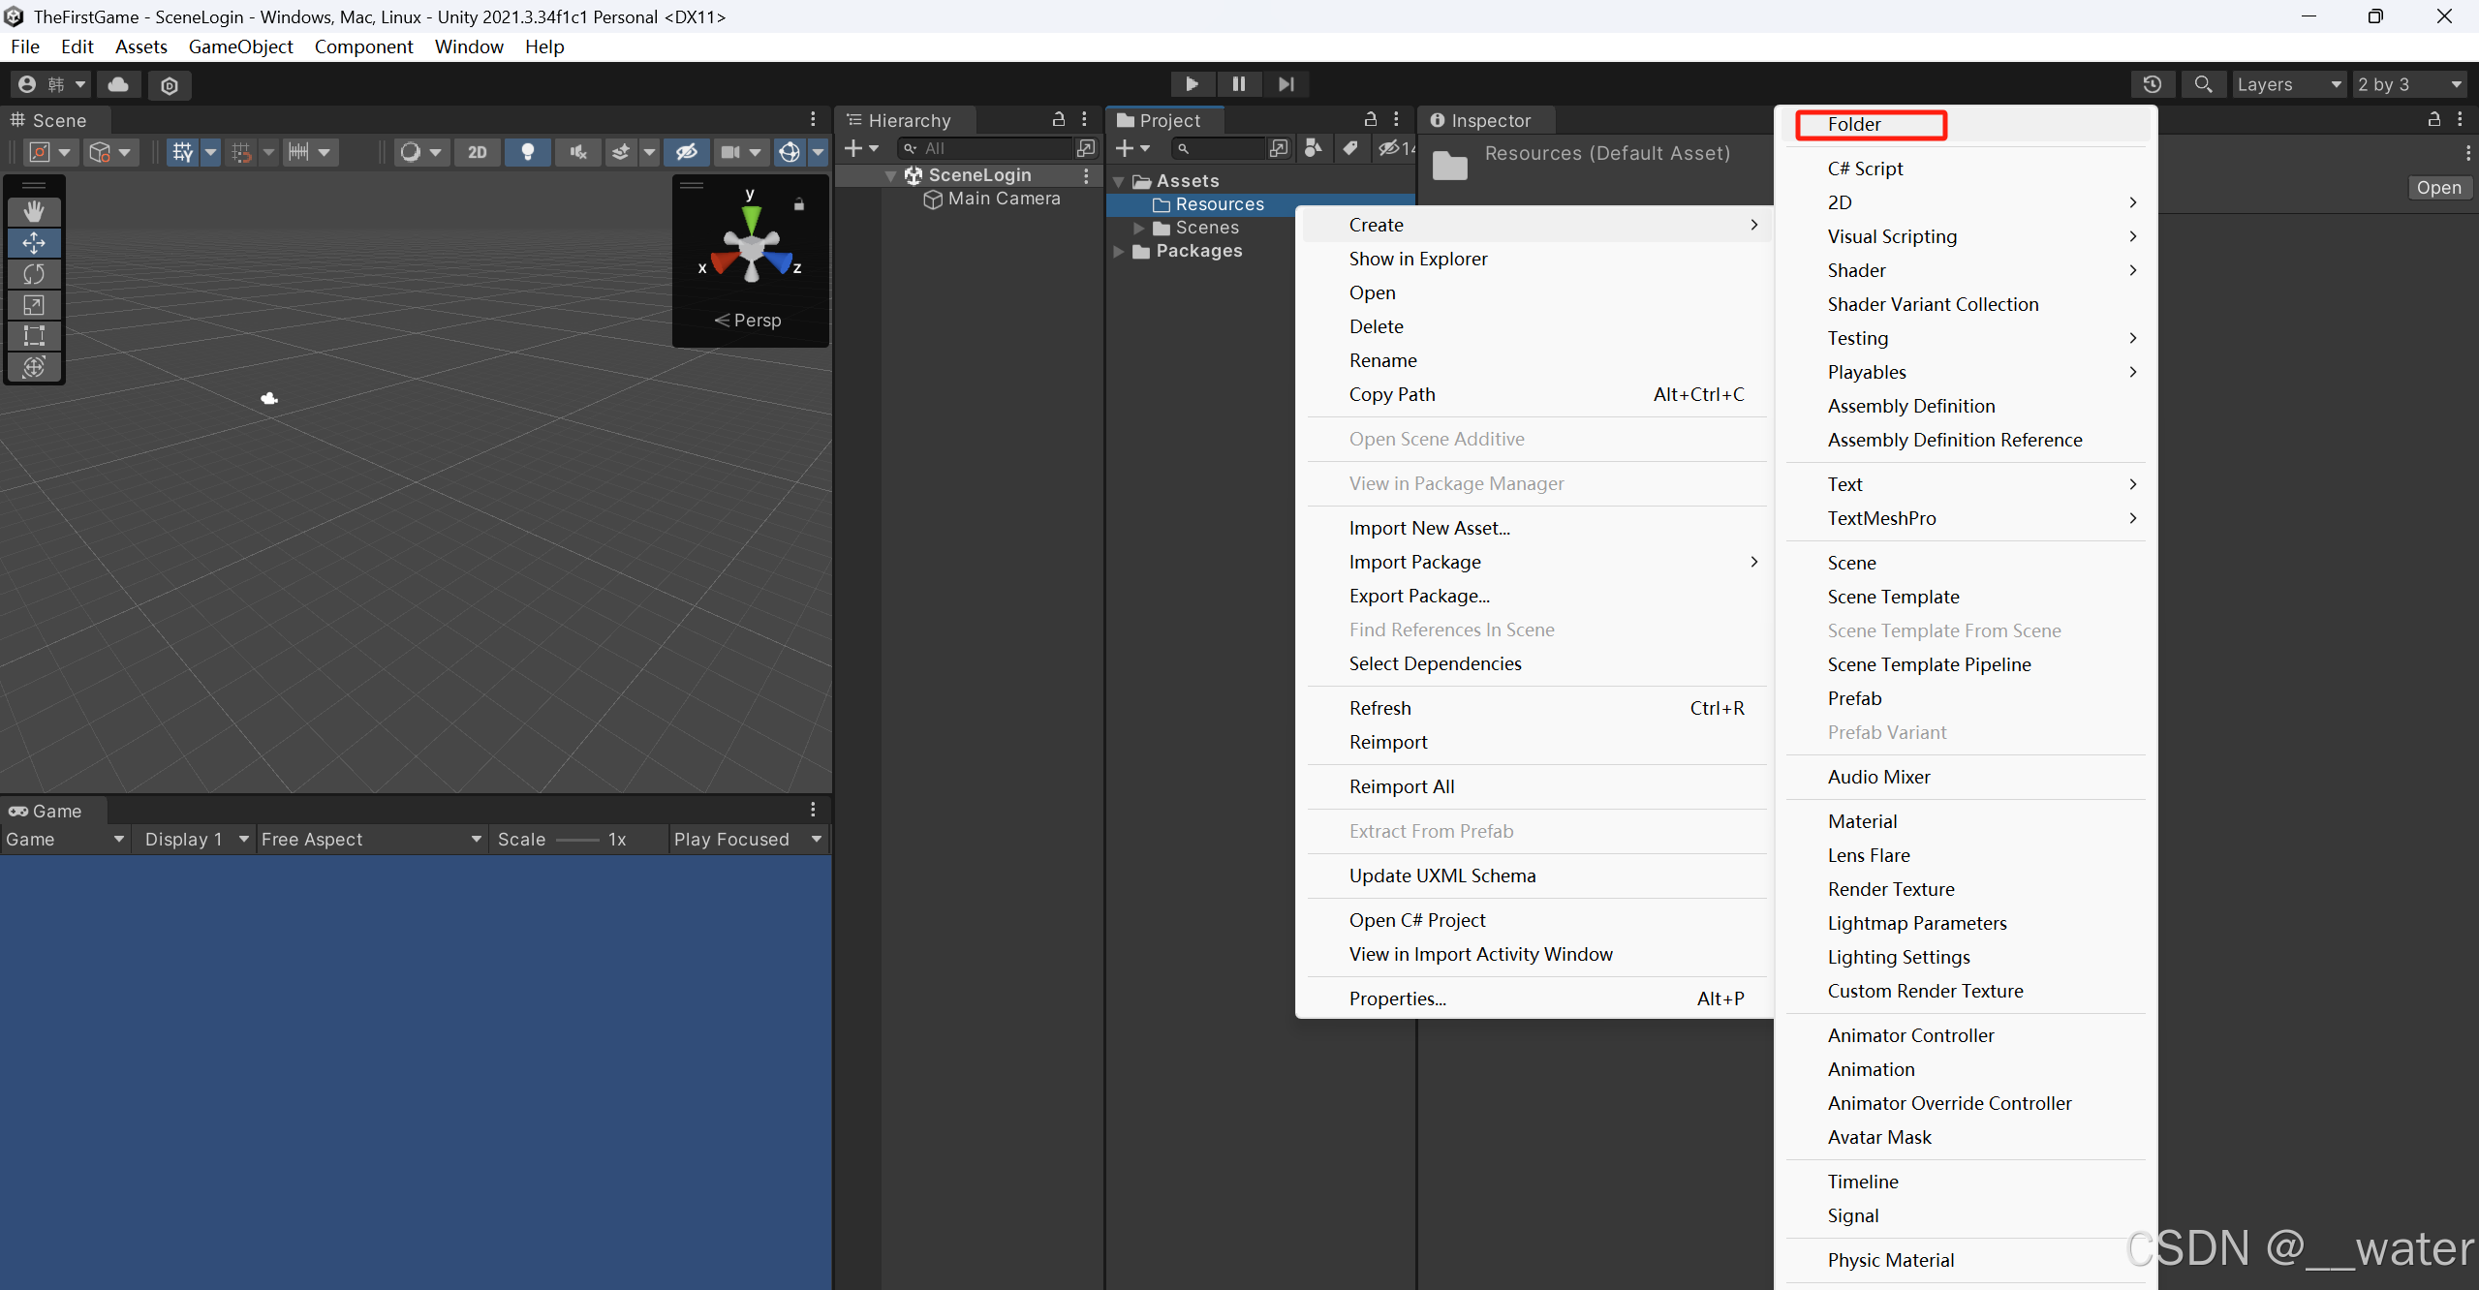The width and height of the screenshot is (2479, 1290).
Task: Open the Undo History icon
Action: [2152, 84]
